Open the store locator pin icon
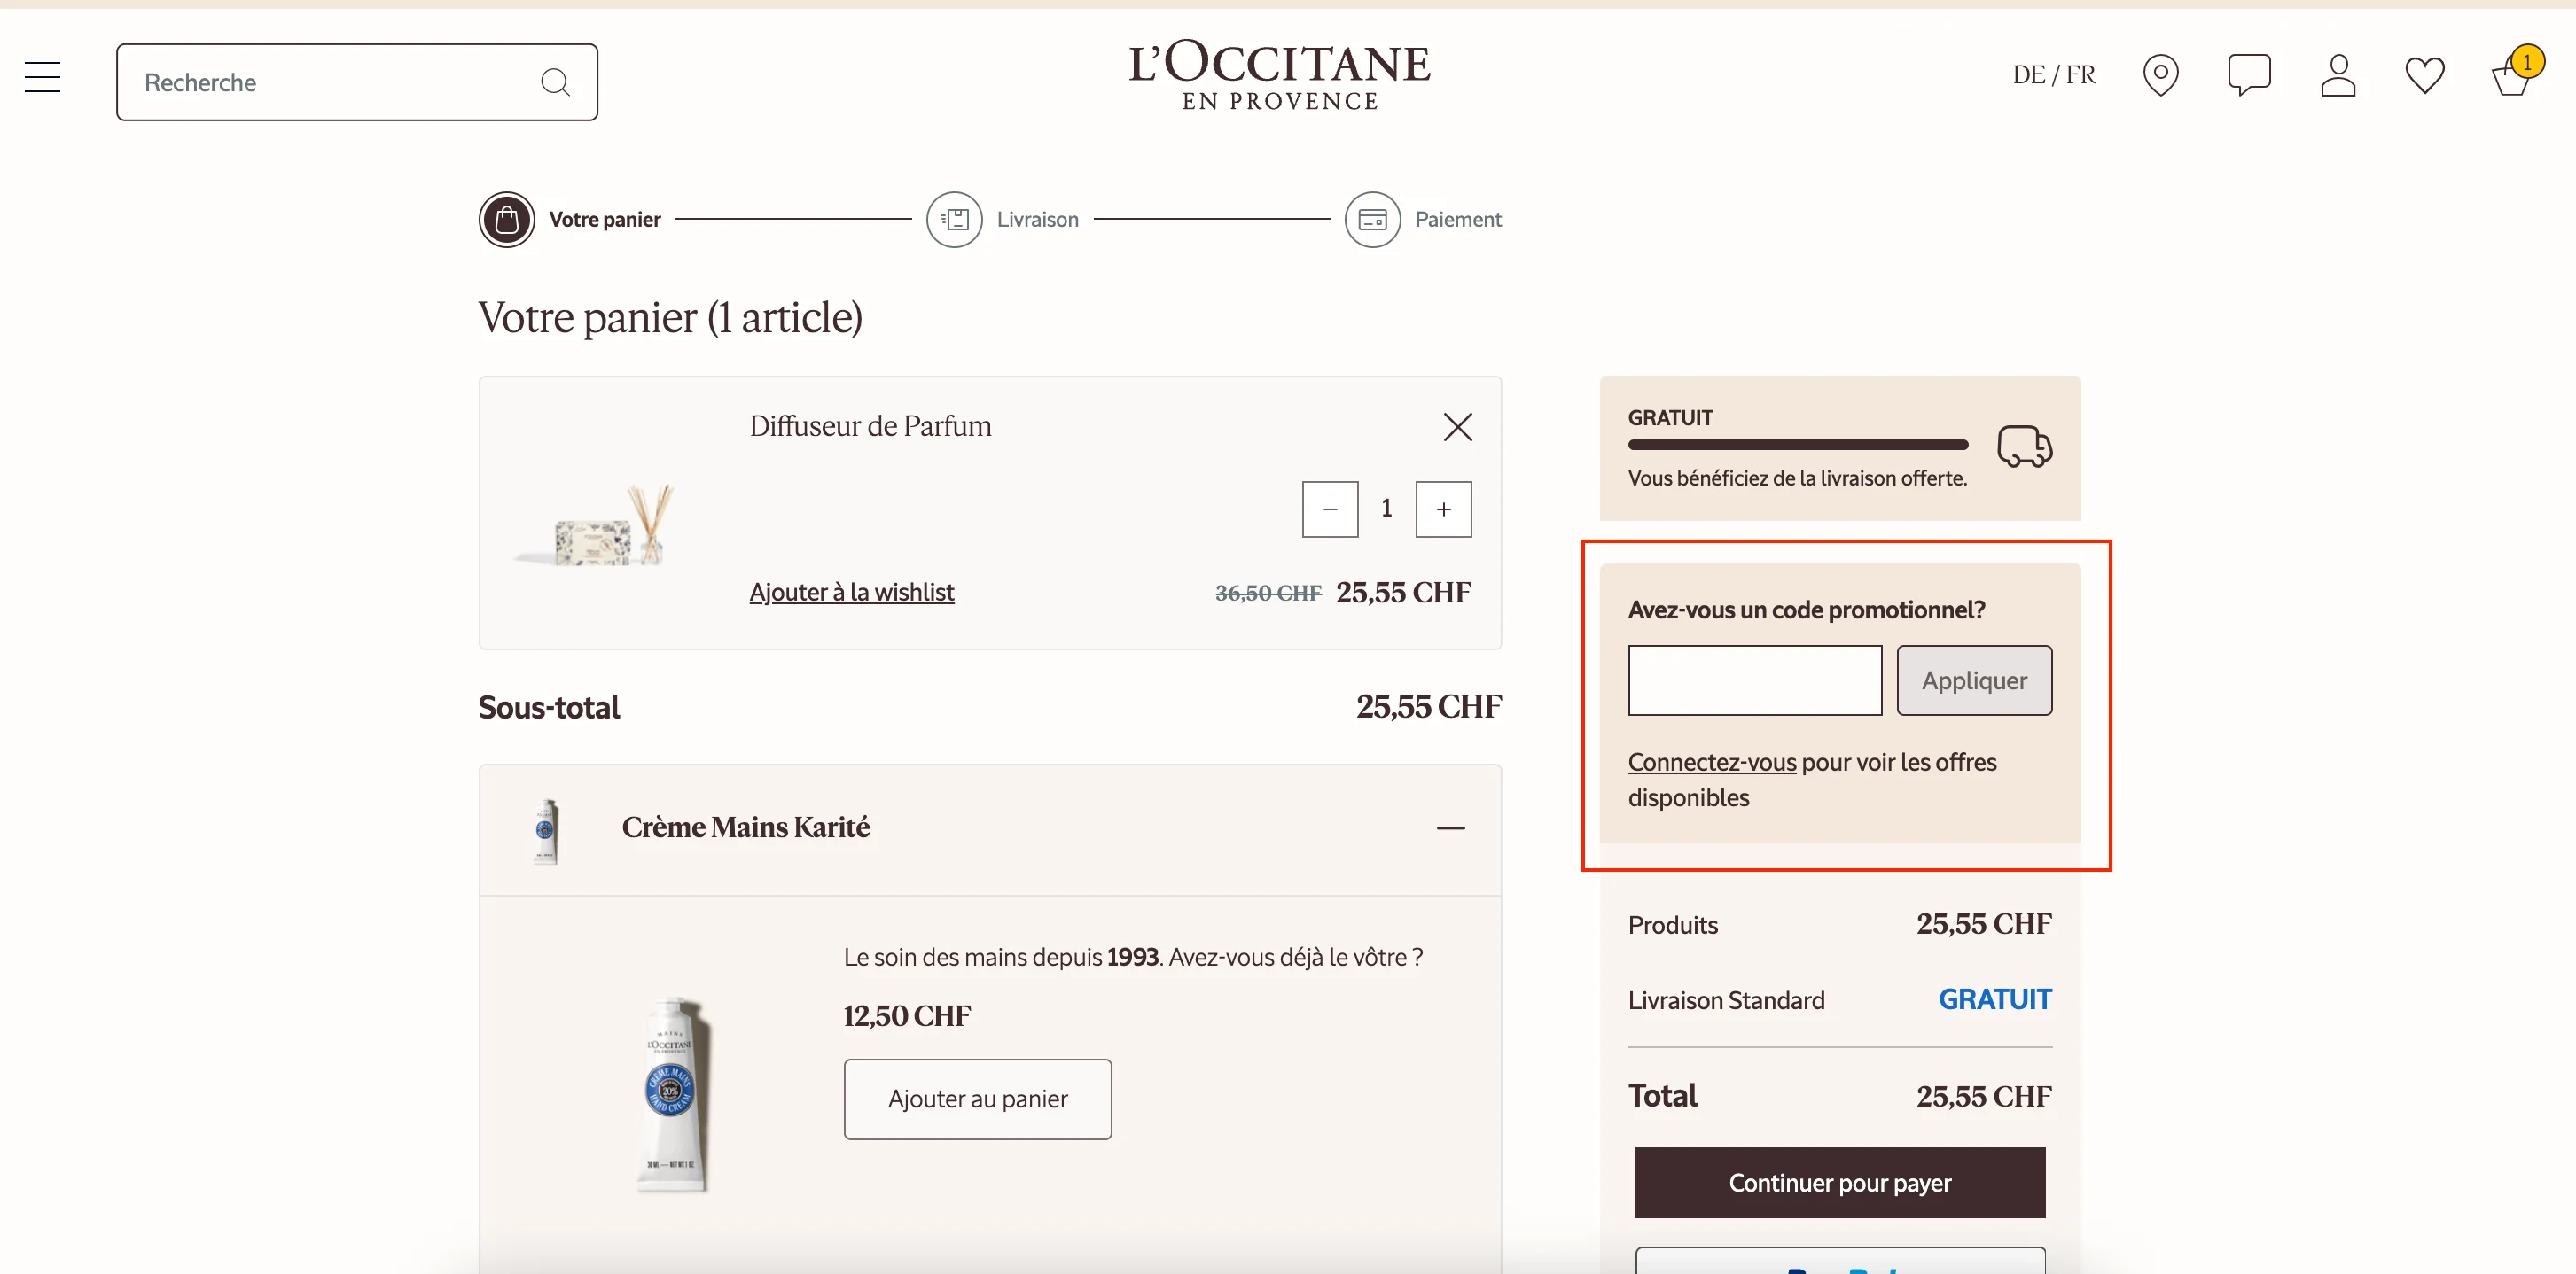Image resolution: width=2576 pixels, height=1274 pixels. tap(2162, 74)
